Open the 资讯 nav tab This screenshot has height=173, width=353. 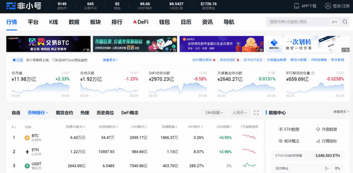point(208,22)
